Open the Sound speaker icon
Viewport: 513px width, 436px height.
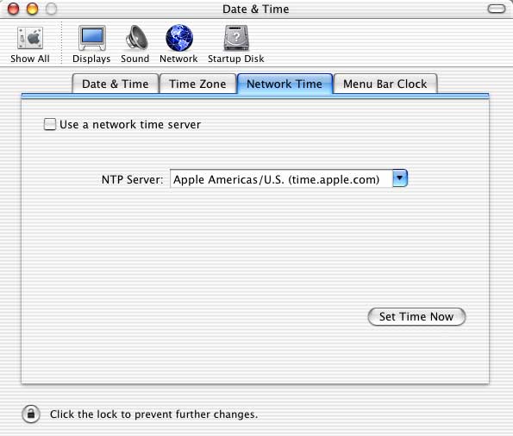pos(136,38)
